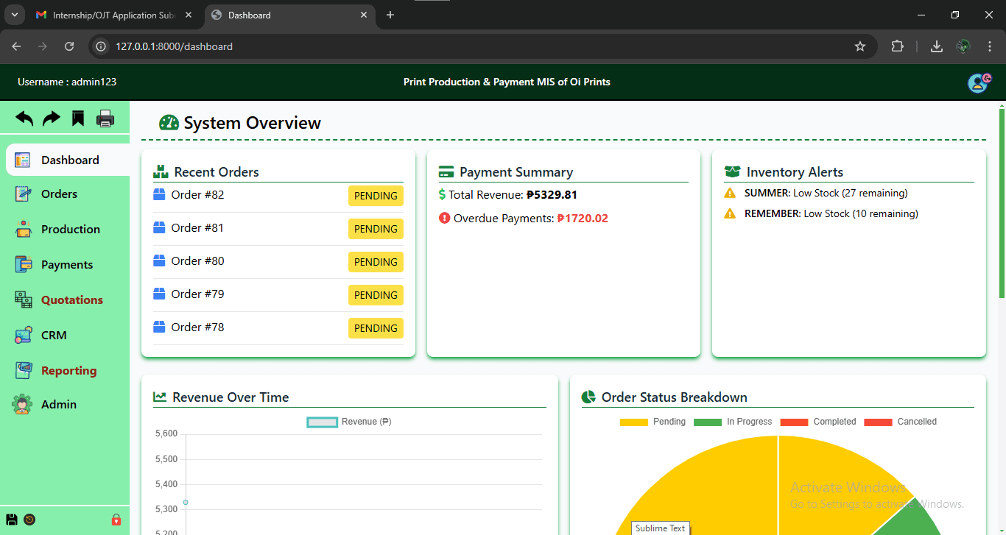Click PENDING badge for Order #82

coord(376,196)
